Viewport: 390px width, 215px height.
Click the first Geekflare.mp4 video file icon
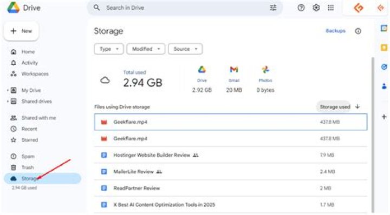click(x=104, y=122)
